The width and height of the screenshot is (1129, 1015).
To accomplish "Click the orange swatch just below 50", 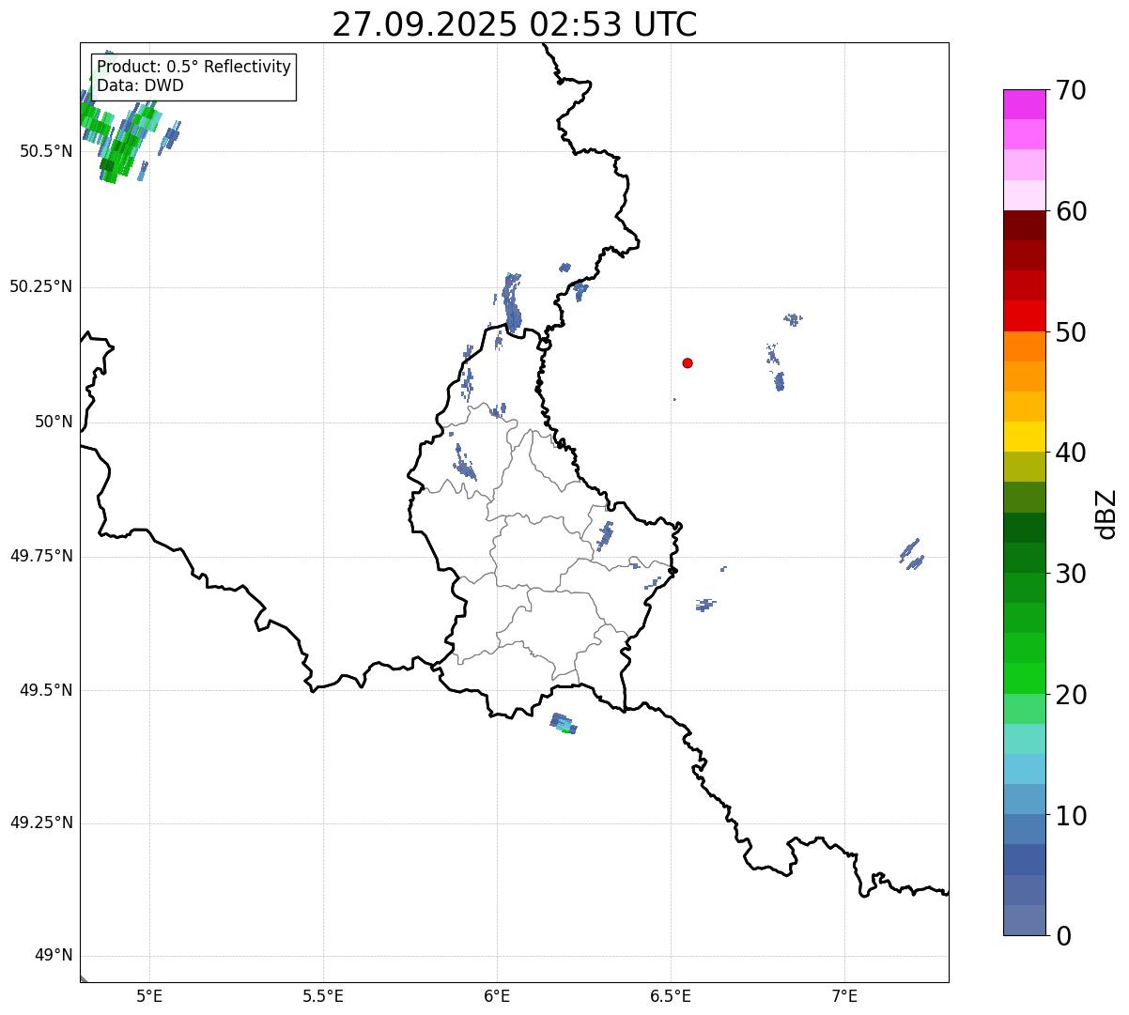I will 1024,346.
